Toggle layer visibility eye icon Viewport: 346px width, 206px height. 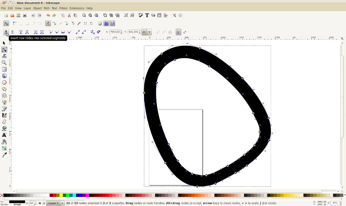[40, 203]
